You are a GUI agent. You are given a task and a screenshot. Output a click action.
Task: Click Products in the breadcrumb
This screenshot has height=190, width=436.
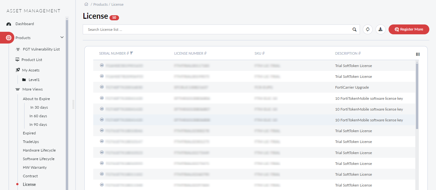click(100, 4)
